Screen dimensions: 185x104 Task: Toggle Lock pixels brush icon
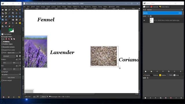148,16
